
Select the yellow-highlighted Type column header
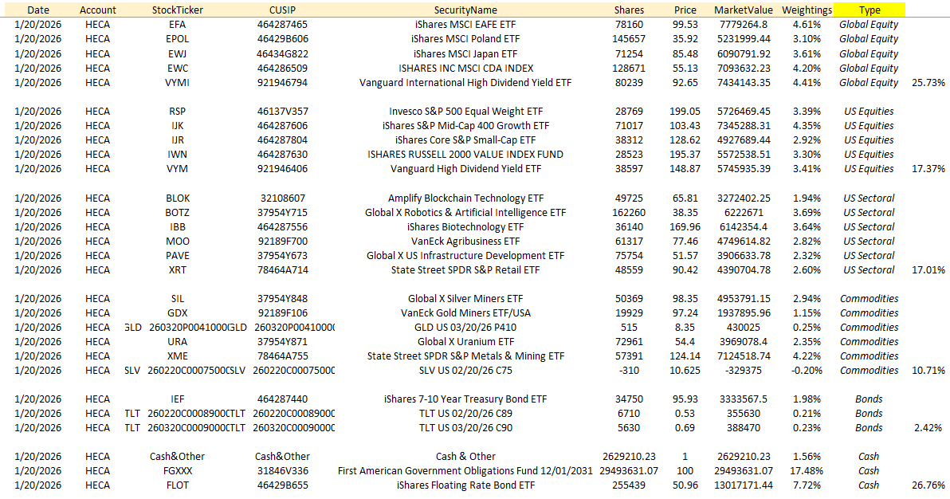(870, 10)
